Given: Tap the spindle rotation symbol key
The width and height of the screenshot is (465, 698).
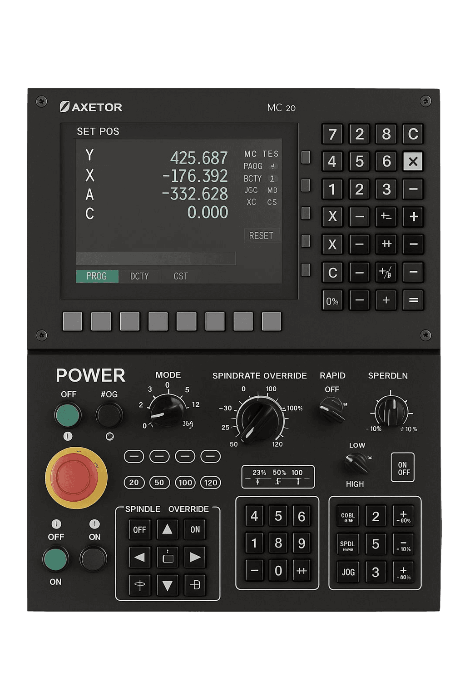Looking at the screenshot, I should pyautogui.click(x=139, y=585).
